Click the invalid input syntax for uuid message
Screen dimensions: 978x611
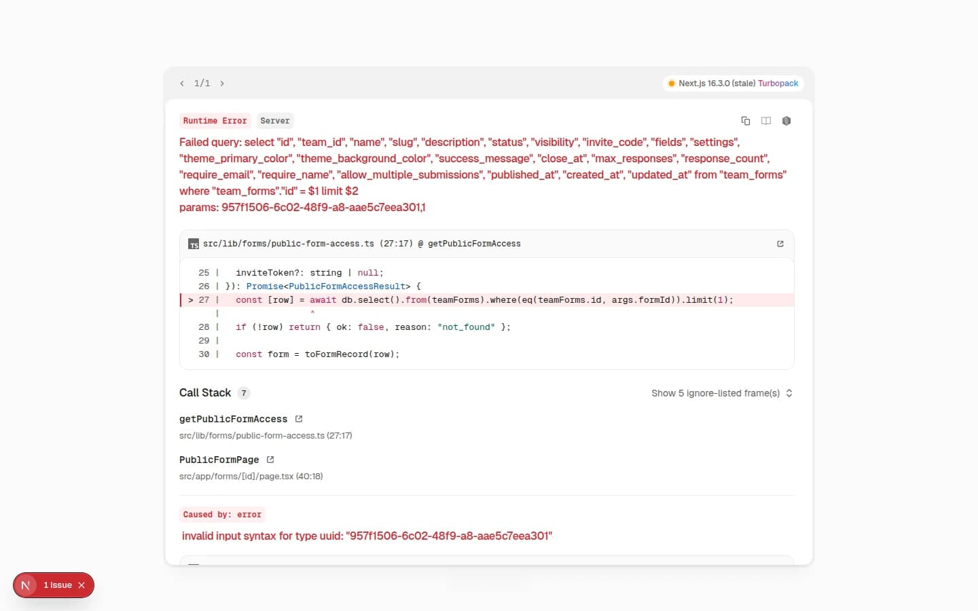tap(367, 536)
